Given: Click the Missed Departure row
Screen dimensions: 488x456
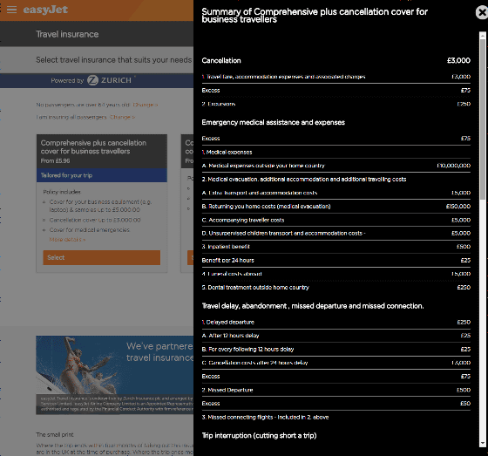Looking at the screenshot, I should click(336, 390).
